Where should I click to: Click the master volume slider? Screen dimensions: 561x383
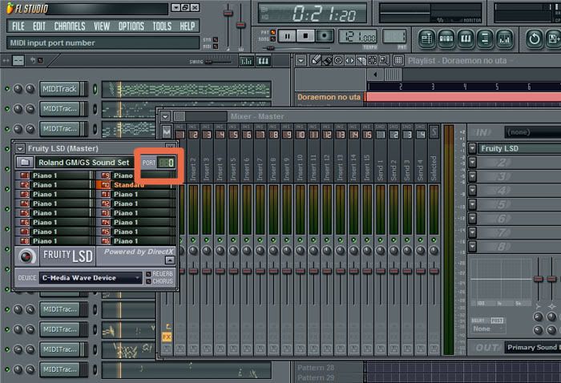(228, 14)
